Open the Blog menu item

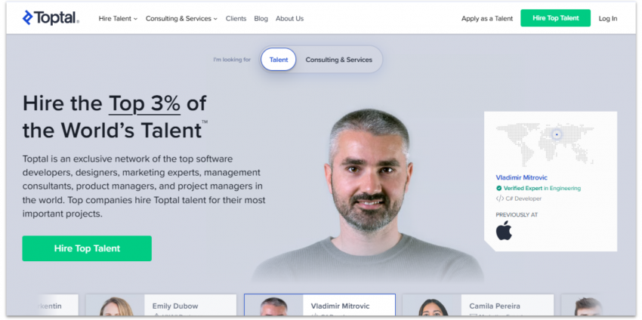[261, 19]
